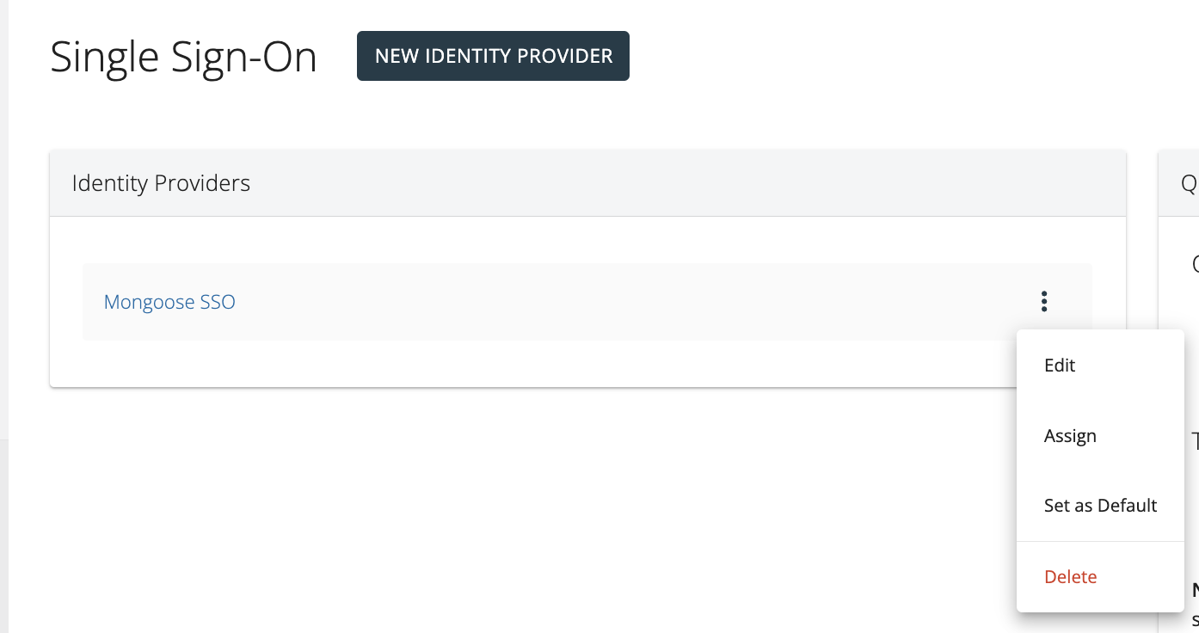Image resolution: width=1199 pixels, height=633 pixels.
Task: Choose the red Delete menu entry
Action: [x=1070, y=577]
